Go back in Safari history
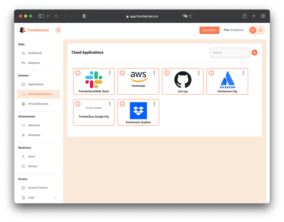The height and width of the screenshot is (222, 284). 56,16
